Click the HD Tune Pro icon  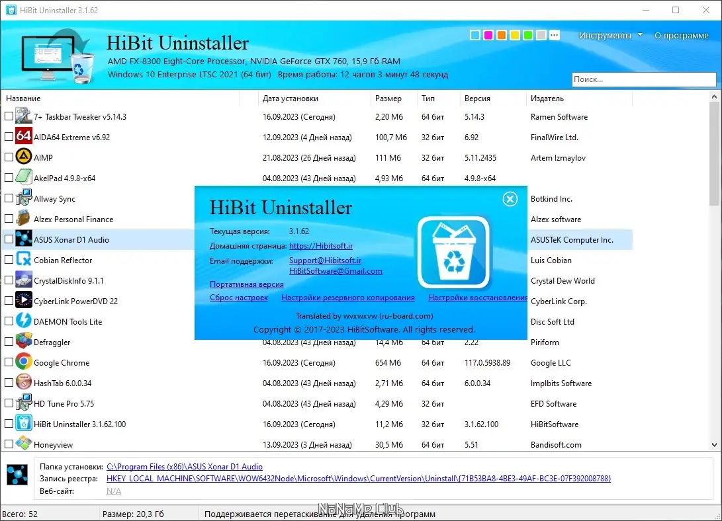click(x=23, y=403)
